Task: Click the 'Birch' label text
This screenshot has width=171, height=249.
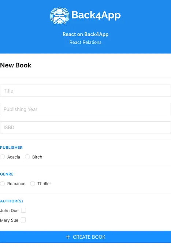Action: 37,157
